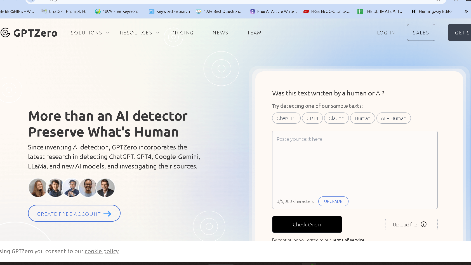The height and width of the screenshot is (265, 471).
Task: Open the FREE EBOOK bookmark
Action: 327,11
